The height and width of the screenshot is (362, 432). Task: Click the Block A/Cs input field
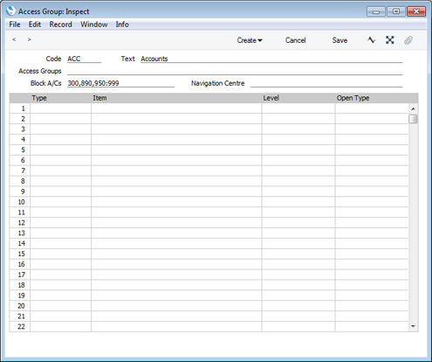pyautogui.click(x=120, y=83)
